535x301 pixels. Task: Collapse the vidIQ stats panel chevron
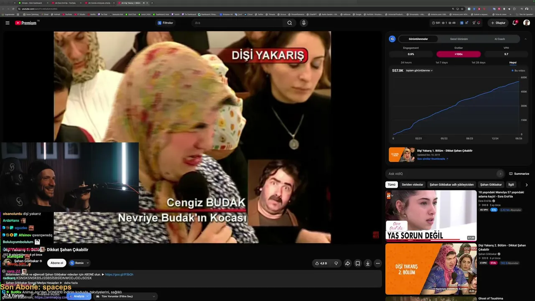[x=525, y=39]
